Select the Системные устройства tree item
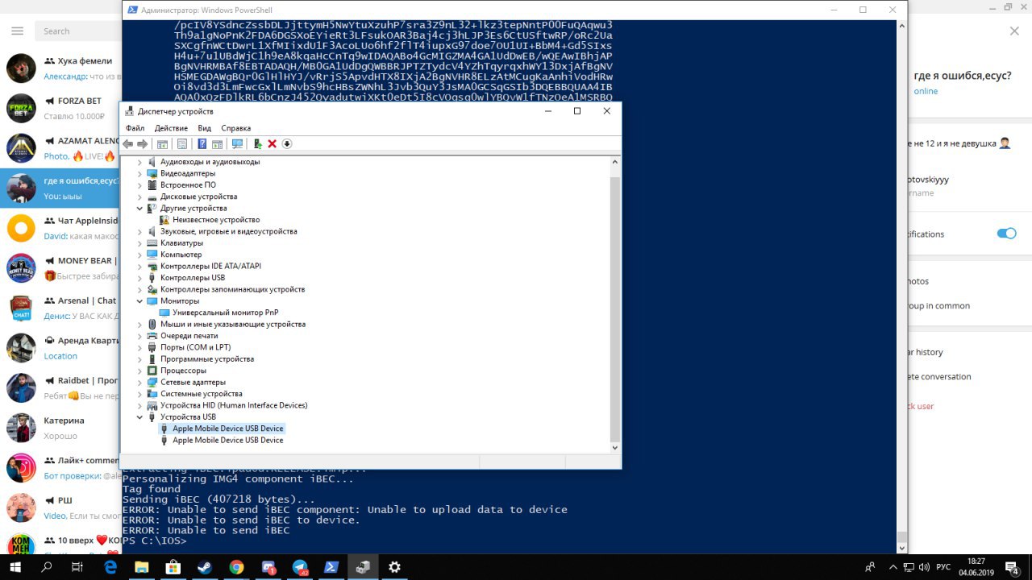The width and height of the screenshot is (1032, 580). (x=201, y=394)
